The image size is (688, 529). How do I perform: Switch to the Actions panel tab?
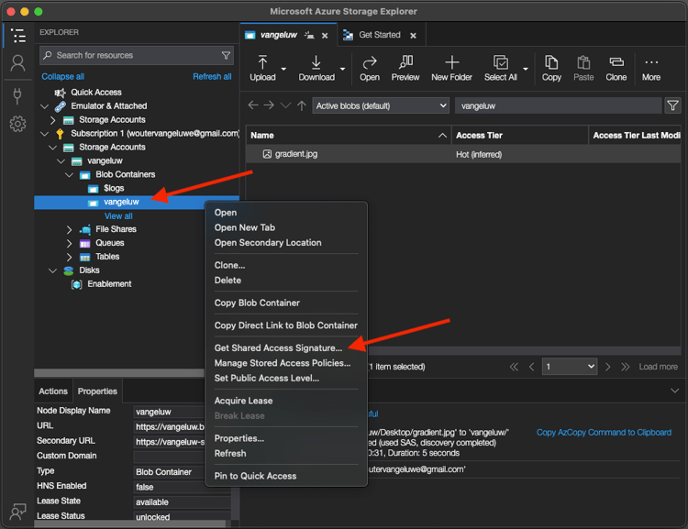[x=53, y=391]
